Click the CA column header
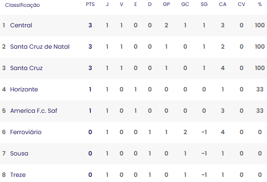267x182 pixels. [x=223, y=5]
